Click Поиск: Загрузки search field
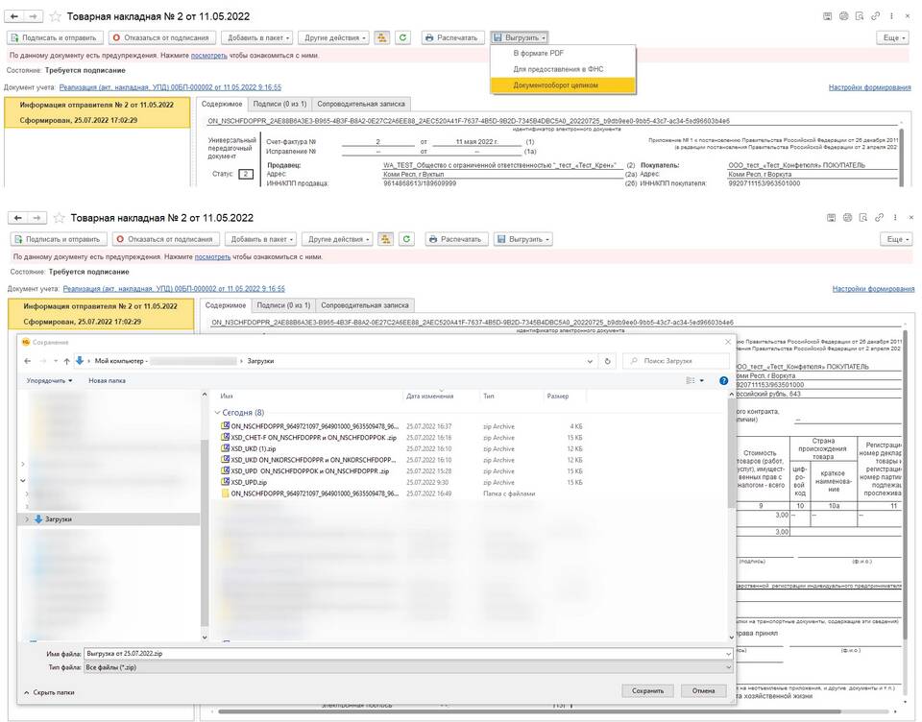This screenshot has height=722, width=922. coord(676,361)
